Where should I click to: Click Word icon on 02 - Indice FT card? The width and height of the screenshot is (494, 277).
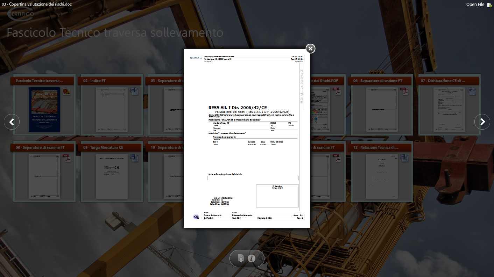(x=134, y=92)
